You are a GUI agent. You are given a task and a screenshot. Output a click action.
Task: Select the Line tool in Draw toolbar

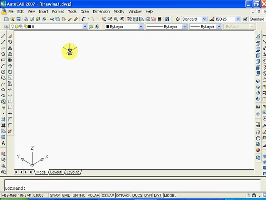[3, 36]
